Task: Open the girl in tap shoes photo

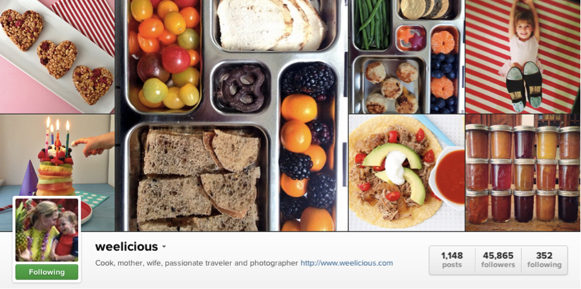Action: coord(523,56)
